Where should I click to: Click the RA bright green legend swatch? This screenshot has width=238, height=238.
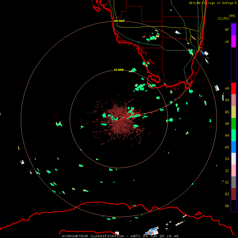(234, 135)
